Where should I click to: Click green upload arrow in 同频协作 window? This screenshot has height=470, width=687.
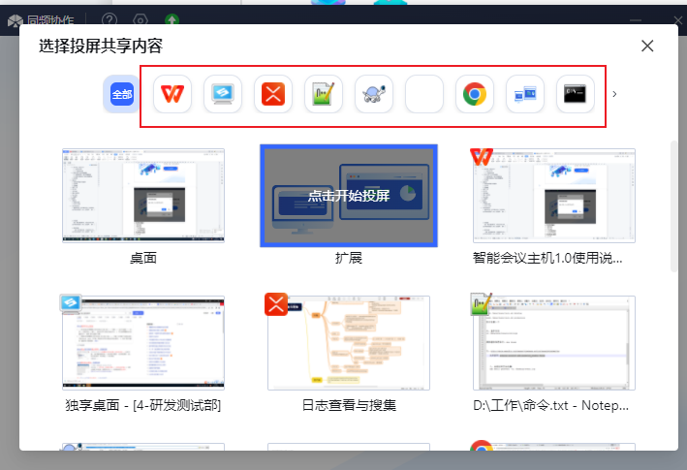(x=172, y=19)
